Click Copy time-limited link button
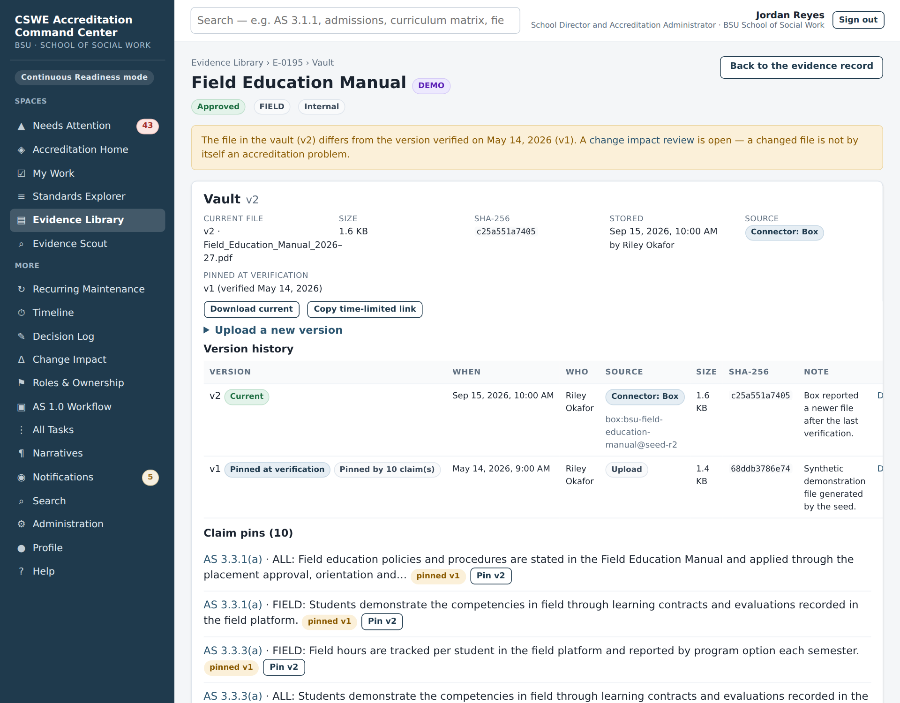 point(365,309)
